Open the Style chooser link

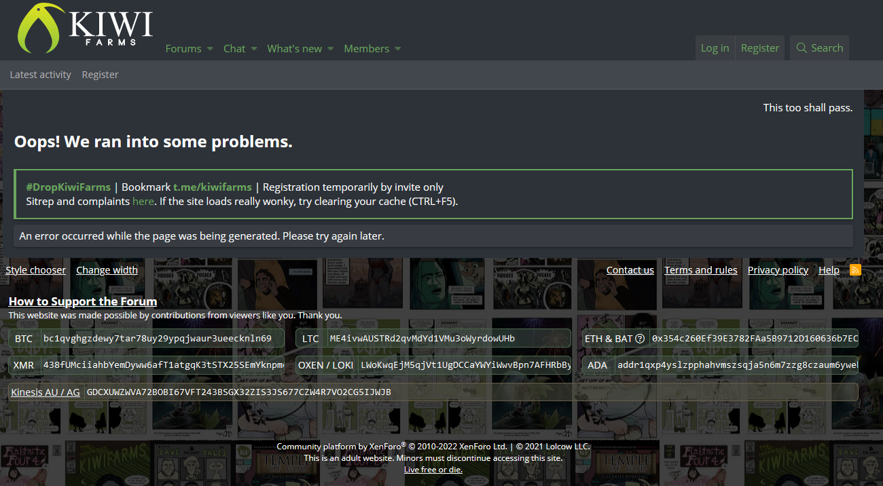click(x=36, y=270)
